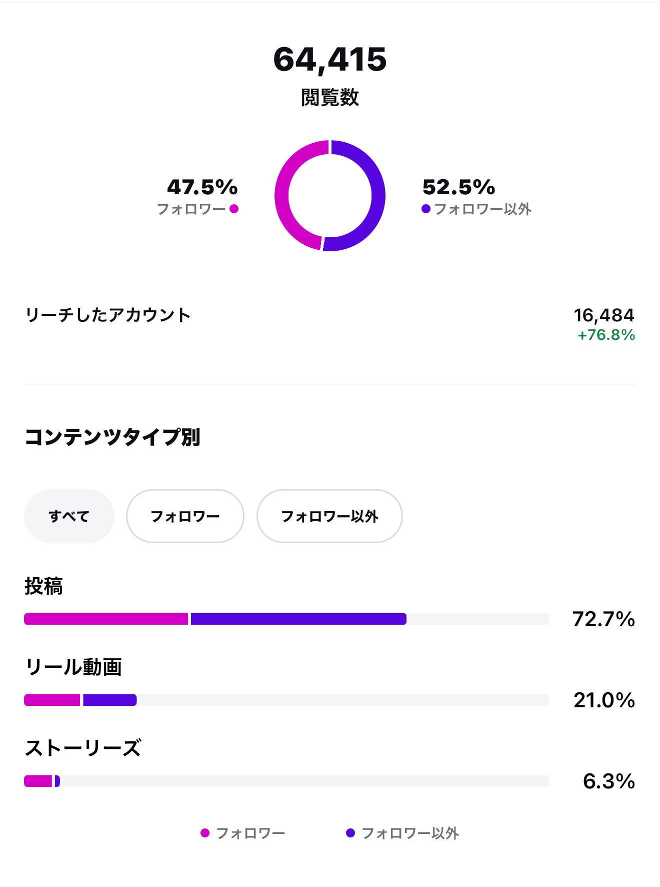This screenshot has width=660, height=887.
Task: Click the 16,484 reached accounts value
Action: [x=603, y=315]
